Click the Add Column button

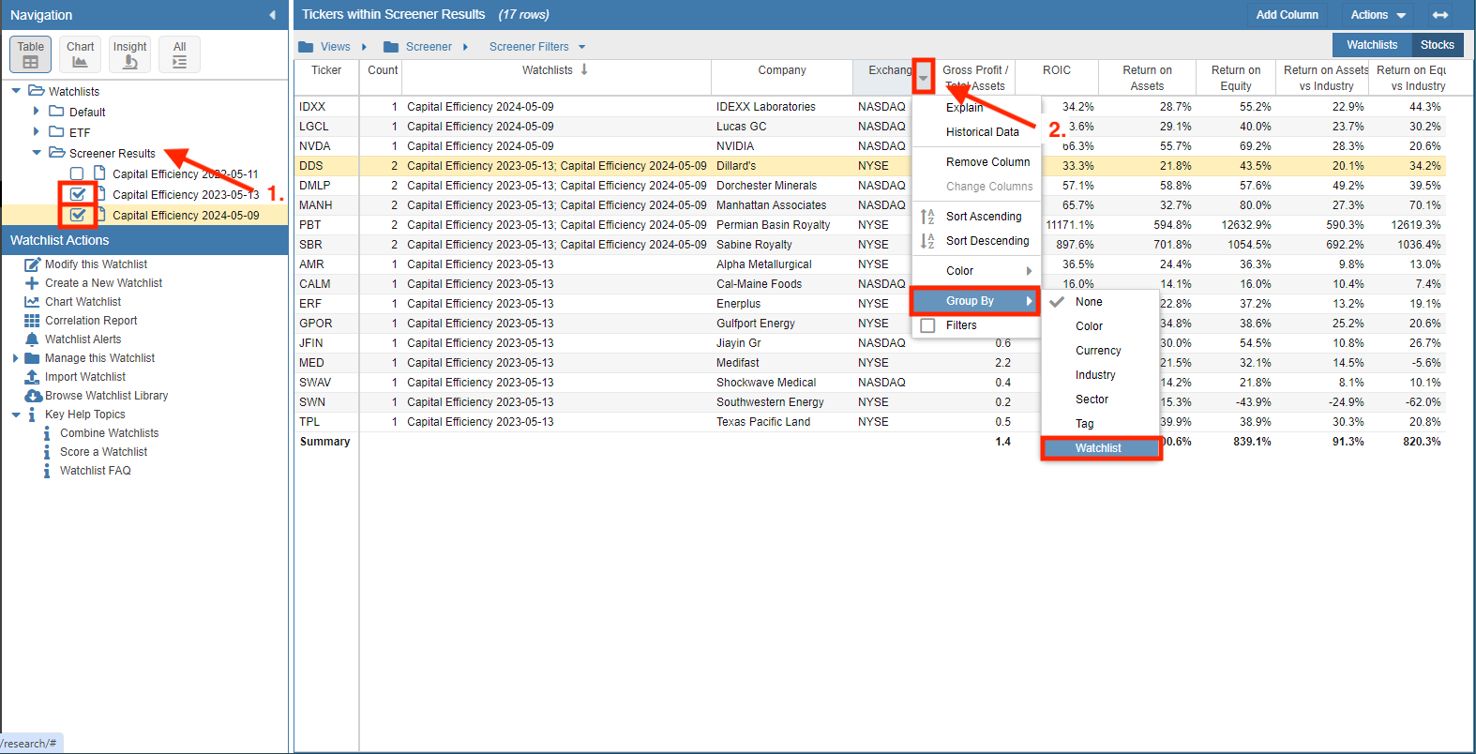[x=1287, y=15]
